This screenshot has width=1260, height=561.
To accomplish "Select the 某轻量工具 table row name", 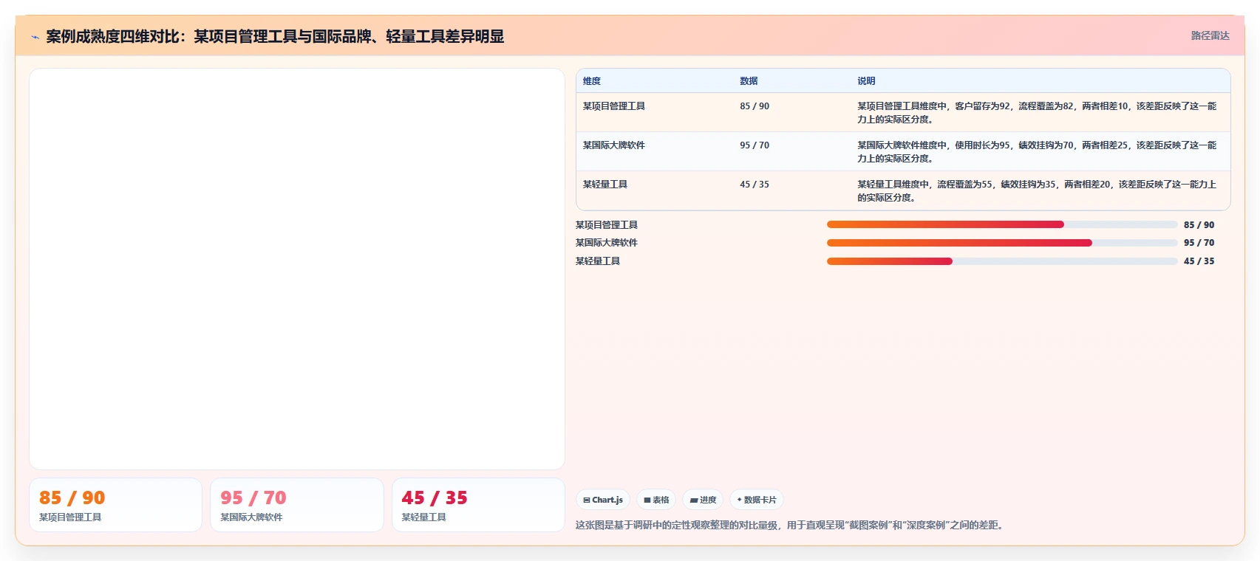I will point(605,185).
